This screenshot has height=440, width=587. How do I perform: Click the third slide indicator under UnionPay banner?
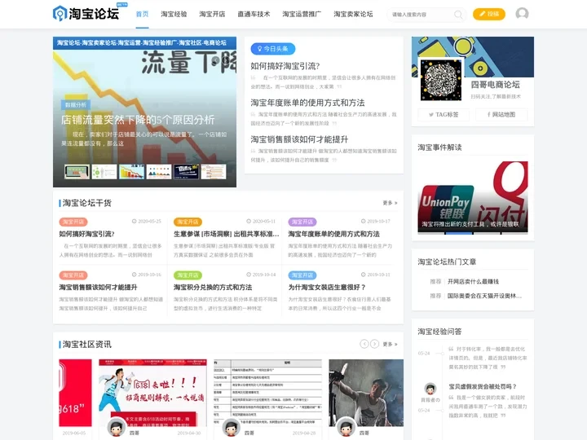pyautogui.click(x=487, y=233)
